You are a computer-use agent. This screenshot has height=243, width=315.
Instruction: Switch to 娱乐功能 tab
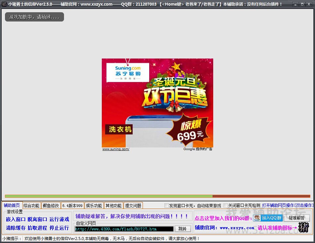pyautogui.click(x=94, y=206)
